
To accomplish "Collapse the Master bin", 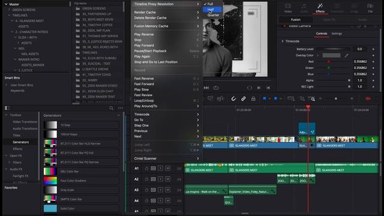I will click(x=7, y=4).
